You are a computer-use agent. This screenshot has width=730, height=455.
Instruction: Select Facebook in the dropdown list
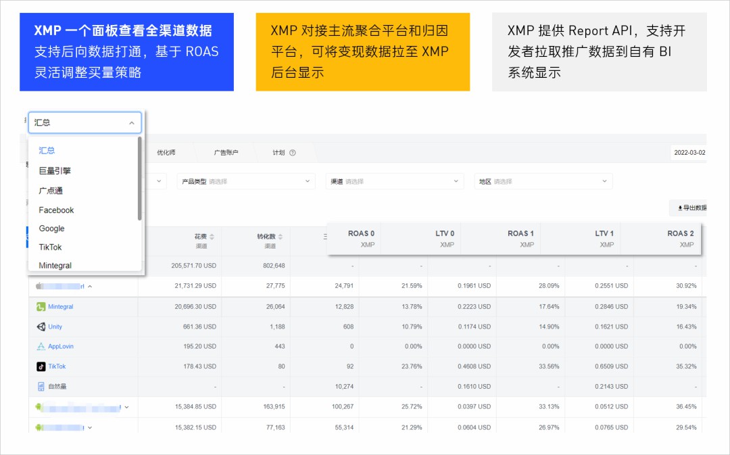tap(56, 210)
